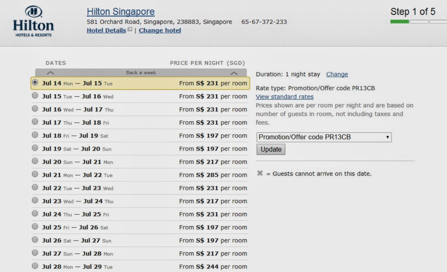Open the Hotel Details link
The image size is (447, 272).
click(106, 30)
